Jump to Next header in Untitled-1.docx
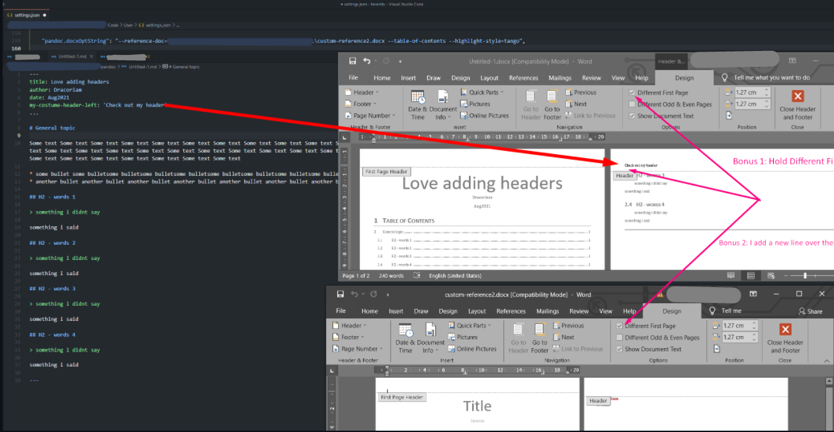Image resolution: width=834 pixels, height=432 pixels. tap(576, 104)
